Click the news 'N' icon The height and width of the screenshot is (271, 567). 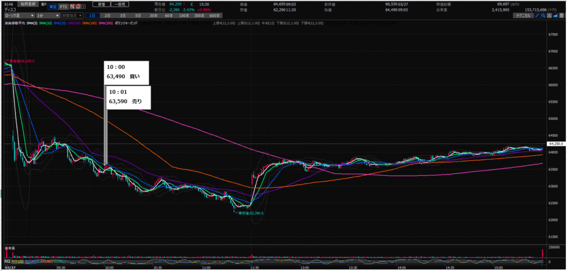[71, 6]
